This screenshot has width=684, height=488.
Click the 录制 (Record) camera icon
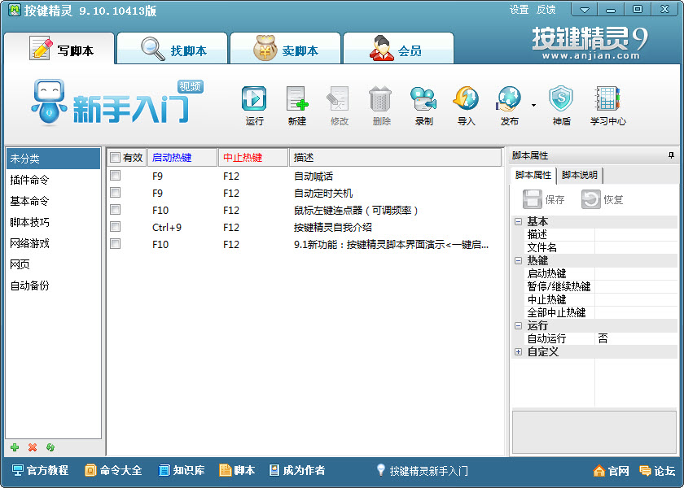(423, 99)
